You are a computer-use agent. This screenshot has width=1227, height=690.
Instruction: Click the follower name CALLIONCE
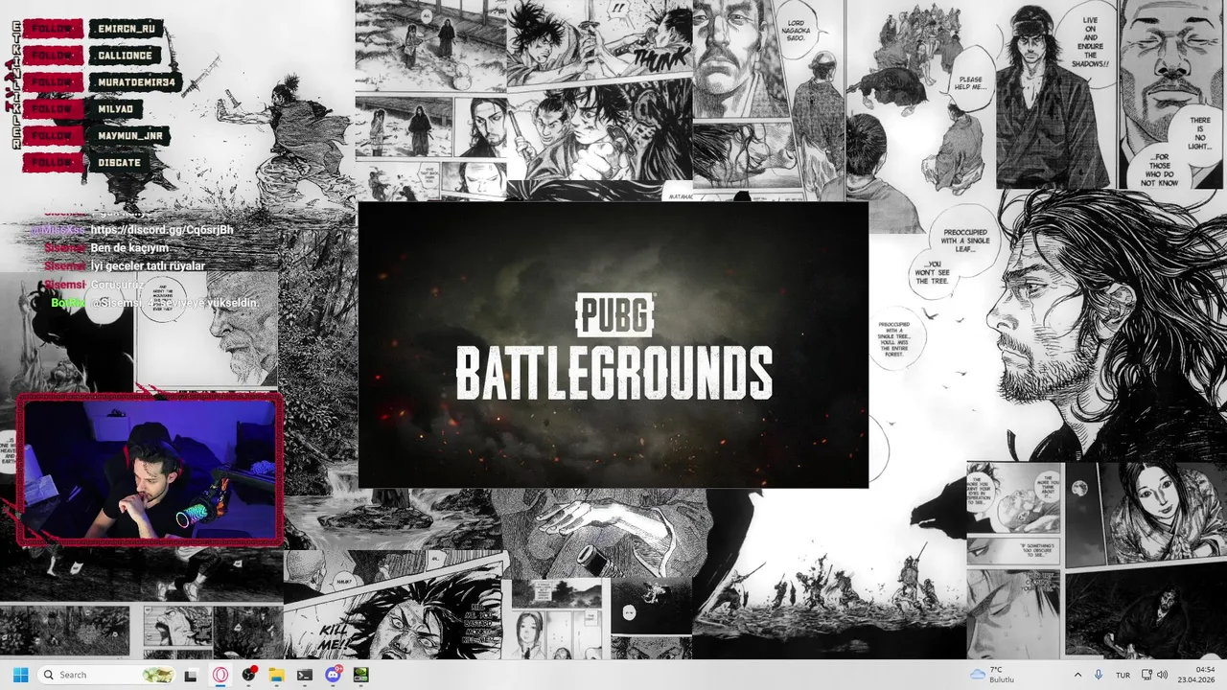click(x=125, y=56)
